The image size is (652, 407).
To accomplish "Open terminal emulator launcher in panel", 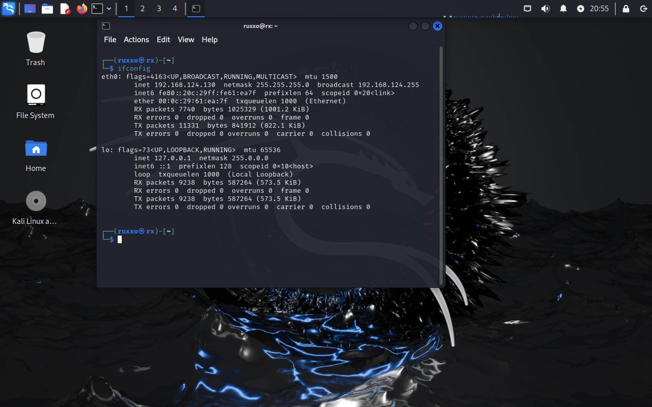I will (97, 9).
